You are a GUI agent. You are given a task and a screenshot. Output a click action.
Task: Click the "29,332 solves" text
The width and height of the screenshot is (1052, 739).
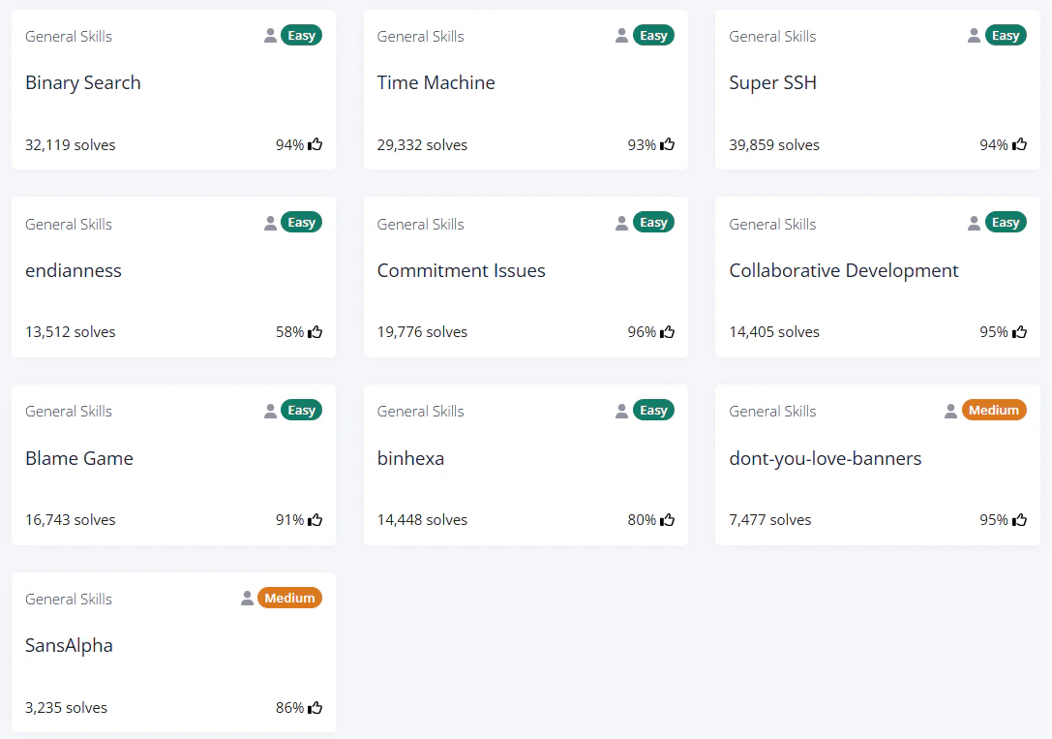pyautogui.click(x=422, y=145)
